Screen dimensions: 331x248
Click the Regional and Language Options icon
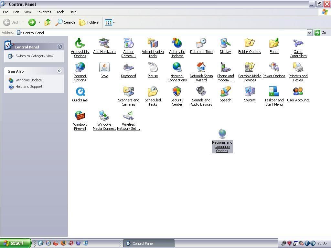[222, 134]
